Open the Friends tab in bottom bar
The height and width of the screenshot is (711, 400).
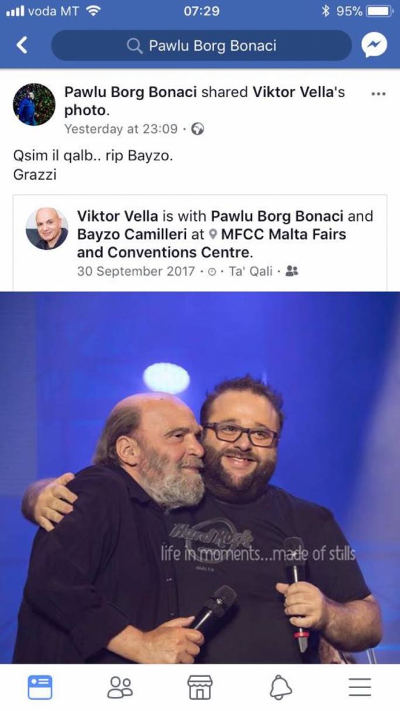tap(120, 687)
